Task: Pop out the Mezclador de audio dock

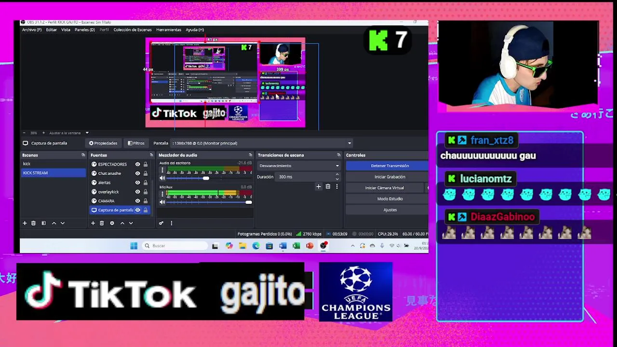Action: pos(250,155)
